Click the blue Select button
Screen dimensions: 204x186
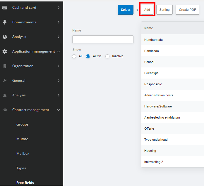tap(126, 10)
